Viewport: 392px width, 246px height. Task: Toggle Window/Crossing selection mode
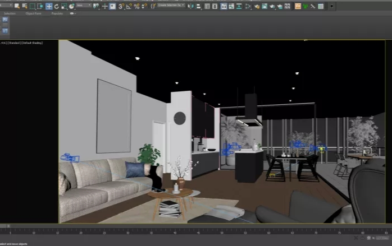coord(40,6)
